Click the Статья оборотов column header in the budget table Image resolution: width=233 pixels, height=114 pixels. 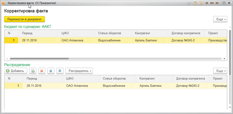110,33
